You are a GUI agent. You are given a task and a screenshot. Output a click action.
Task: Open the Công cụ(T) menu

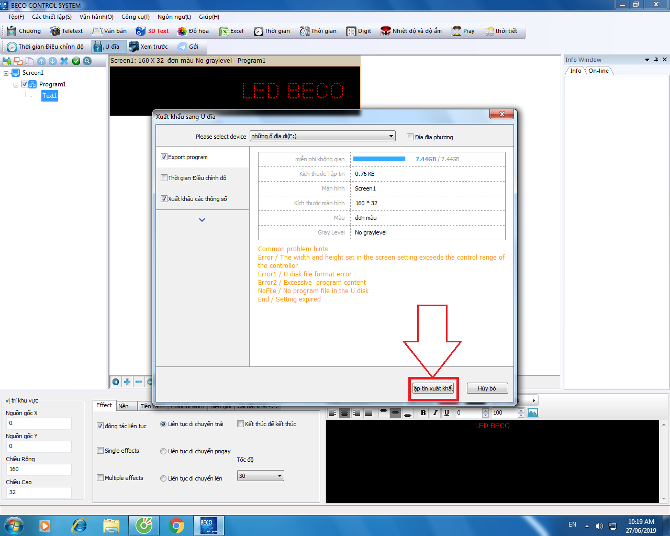pyautogui.click(x=135, y=17)
